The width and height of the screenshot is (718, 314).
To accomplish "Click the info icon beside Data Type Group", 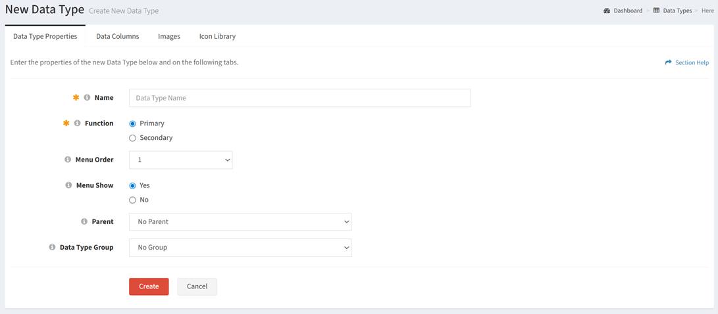I will [52, 247].
